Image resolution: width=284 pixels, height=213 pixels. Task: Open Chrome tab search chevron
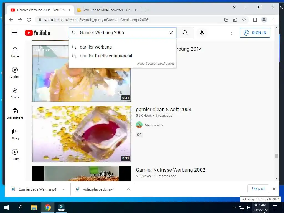pos(234,7)
